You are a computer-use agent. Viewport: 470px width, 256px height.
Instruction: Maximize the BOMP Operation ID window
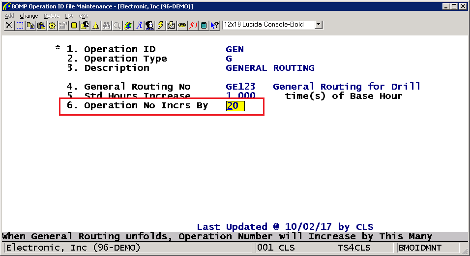(x=454, y=6)
